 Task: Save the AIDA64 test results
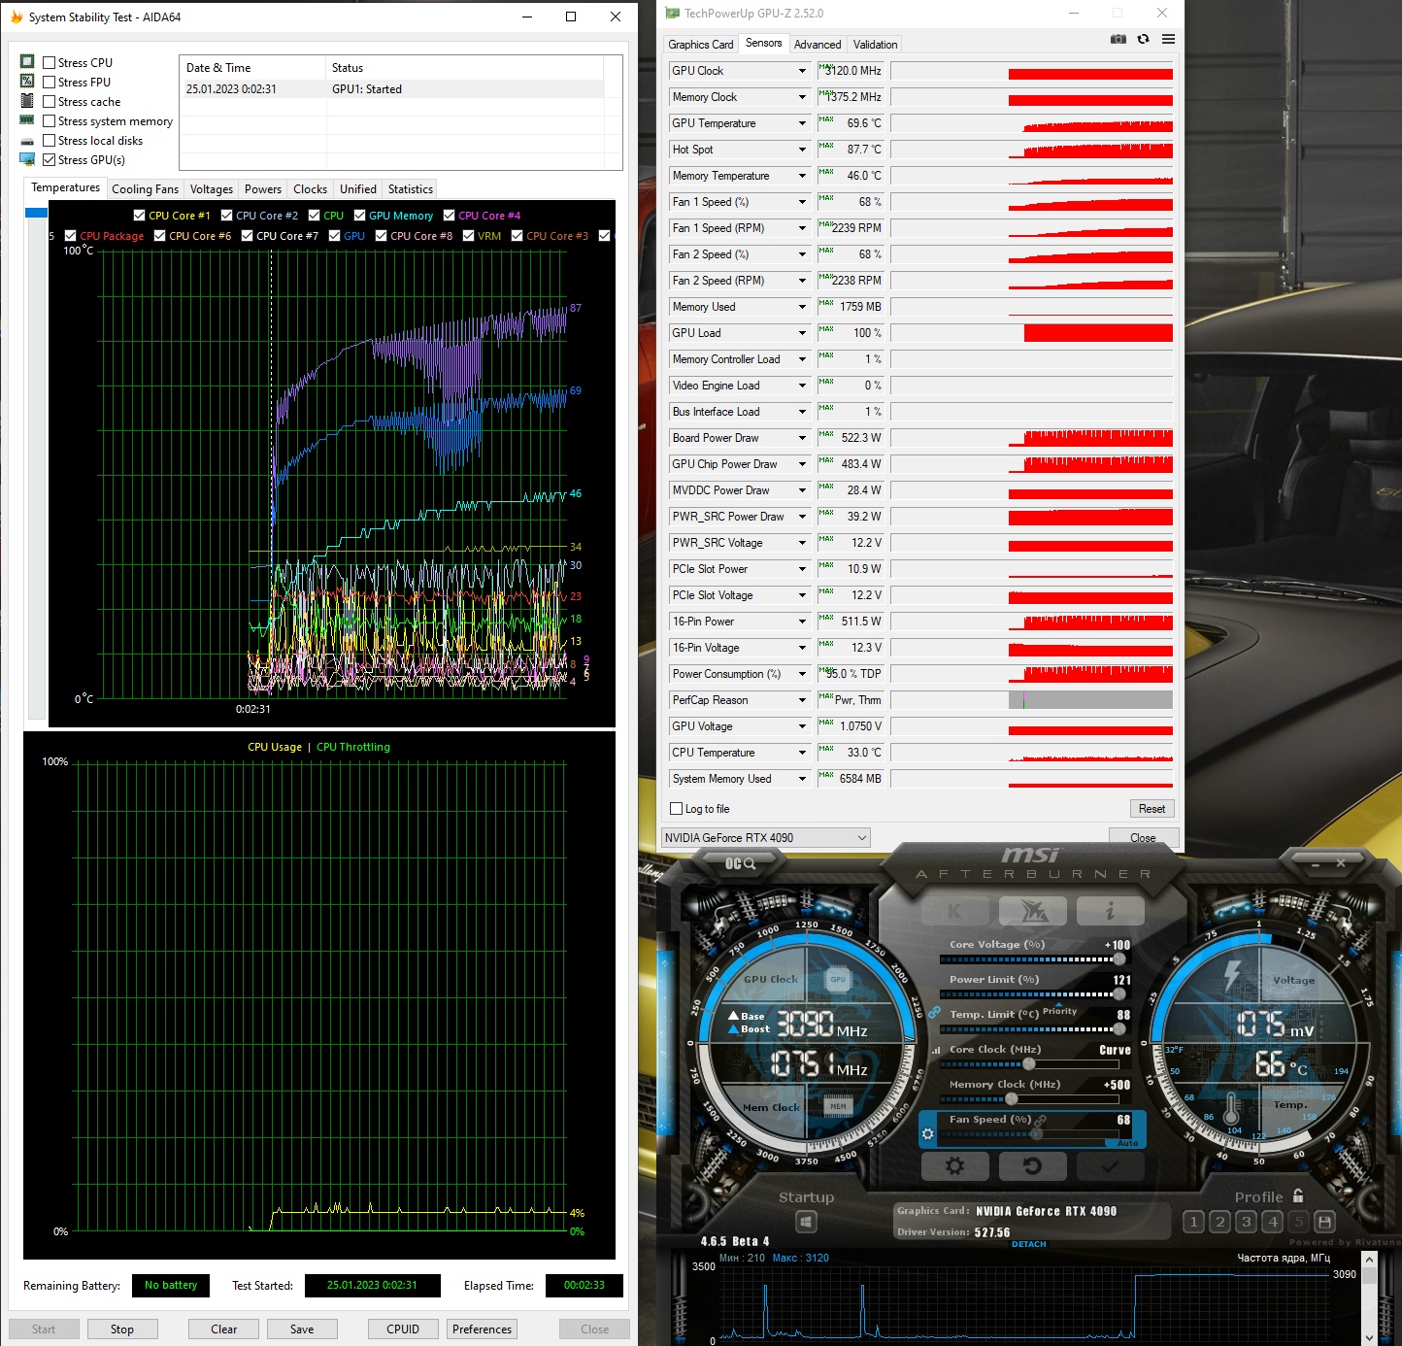pos(302,1329)
